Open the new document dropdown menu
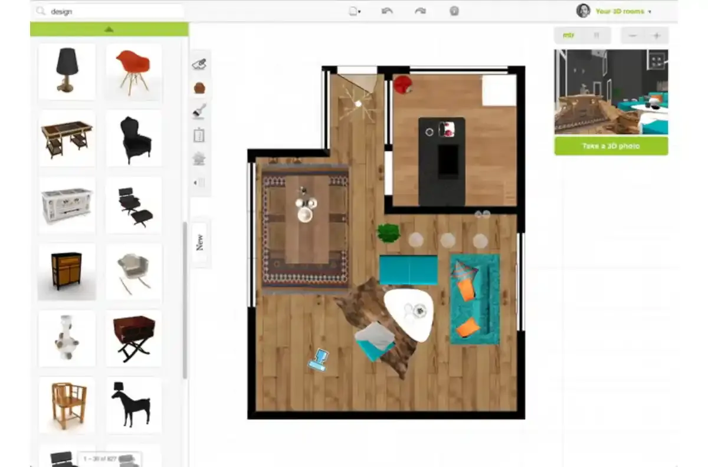This screenshot has width=708, height=467. [355, 11]
